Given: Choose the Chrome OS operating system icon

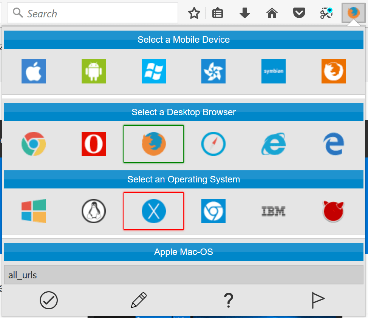Looking at the screenshot, I should [x=213, y=211].
